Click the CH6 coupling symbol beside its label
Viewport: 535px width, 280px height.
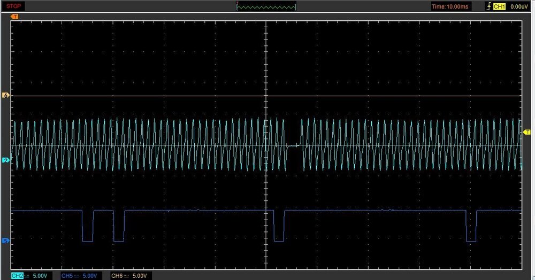[127, 276]
